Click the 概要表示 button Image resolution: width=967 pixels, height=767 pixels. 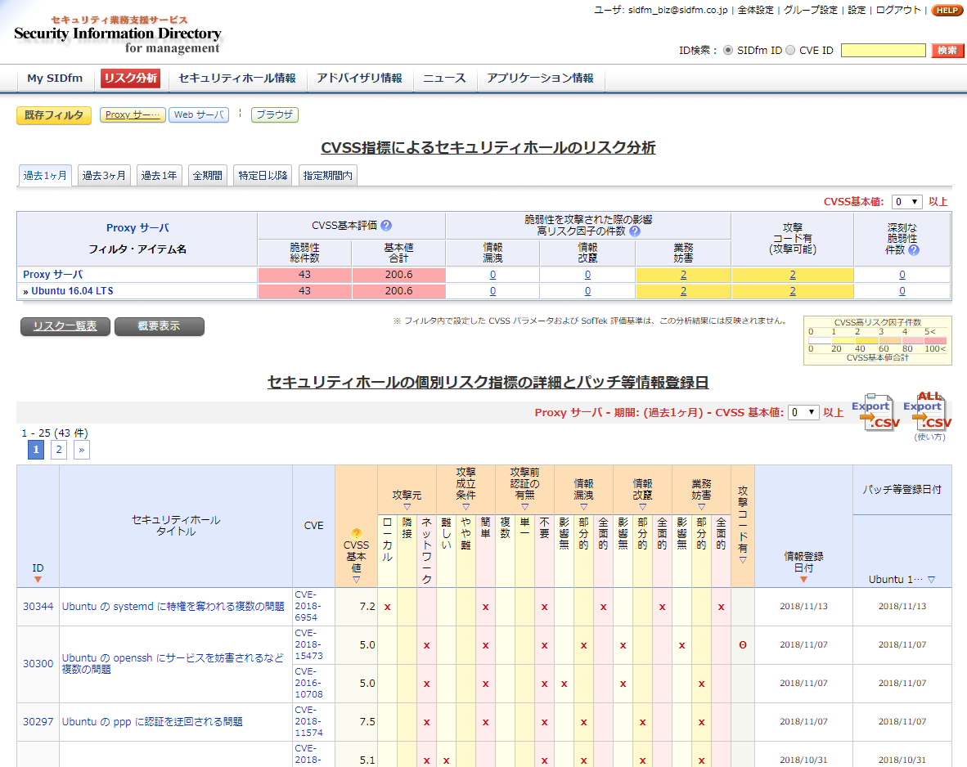coord(159,326)
